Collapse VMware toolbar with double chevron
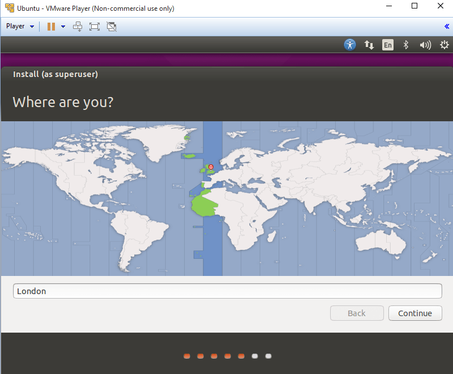The image size is (453, 374). [x=447, y=26]
